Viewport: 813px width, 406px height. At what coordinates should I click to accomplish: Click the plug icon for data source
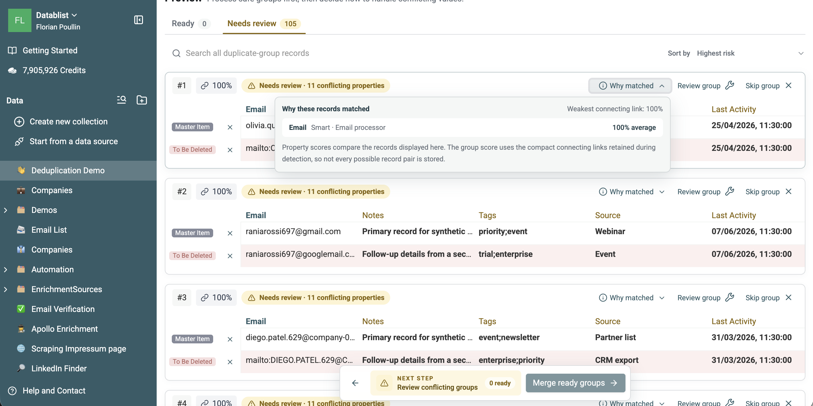[19, 142]
